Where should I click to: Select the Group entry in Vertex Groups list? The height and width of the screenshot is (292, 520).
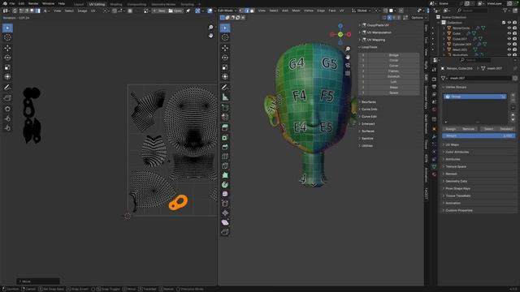[x=474, y=97]
